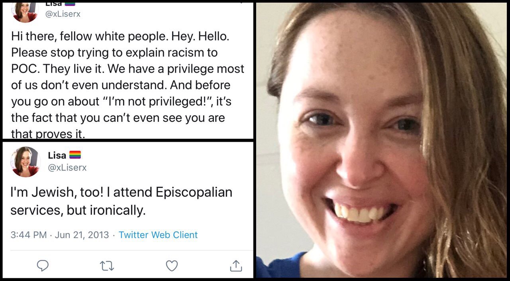This screenshot has width=510, height=281.
Task: Click the Lisa display name in lower tweet
Action: [x=57, y=155]
